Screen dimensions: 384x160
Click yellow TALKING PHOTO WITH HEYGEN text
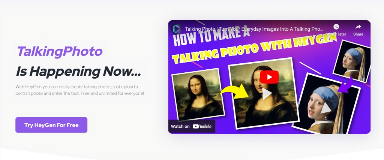click(x=253, y=50)
